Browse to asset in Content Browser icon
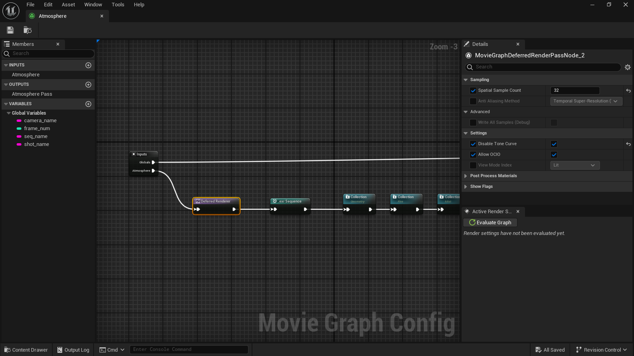 [x=27, y=30]
